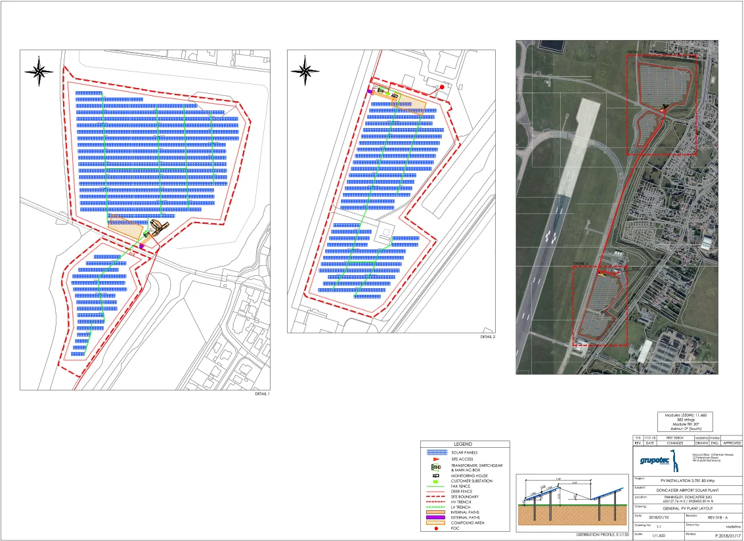Image resolution: width=744 pixels, height=541 pixels.
Task: Click the date value '2018/01/10'
Action: click(x=659, y=517)
